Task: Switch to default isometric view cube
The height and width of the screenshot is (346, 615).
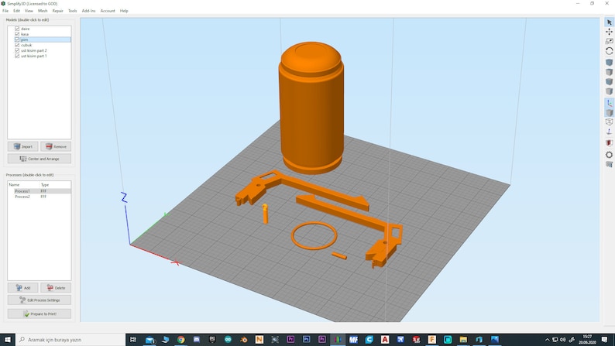Action: coord(609,63)
